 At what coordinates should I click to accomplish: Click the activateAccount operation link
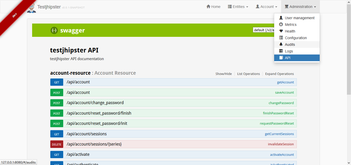point(282,155)
